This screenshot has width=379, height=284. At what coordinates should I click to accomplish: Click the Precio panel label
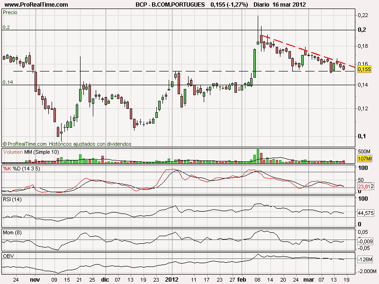click(10, 13)
